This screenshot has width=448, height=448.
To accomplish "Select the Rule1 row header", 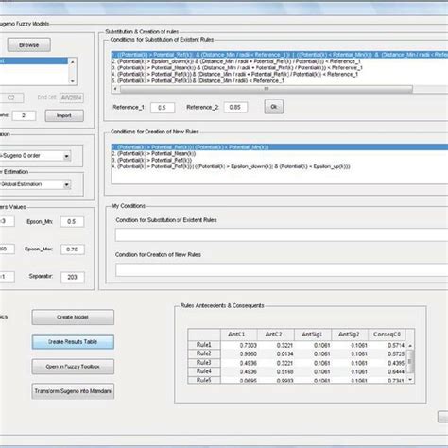I will (204, 345).
